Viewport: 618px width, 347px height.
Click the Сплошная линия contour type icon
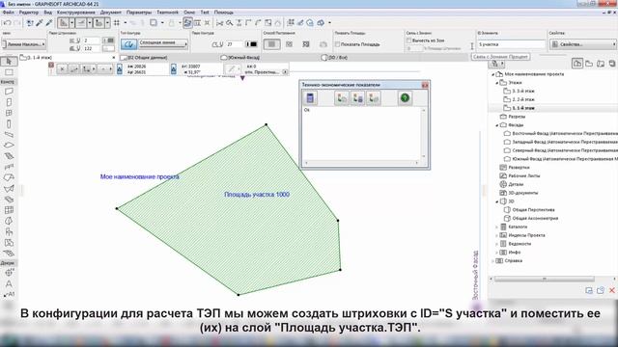click(x=128, y=44)
